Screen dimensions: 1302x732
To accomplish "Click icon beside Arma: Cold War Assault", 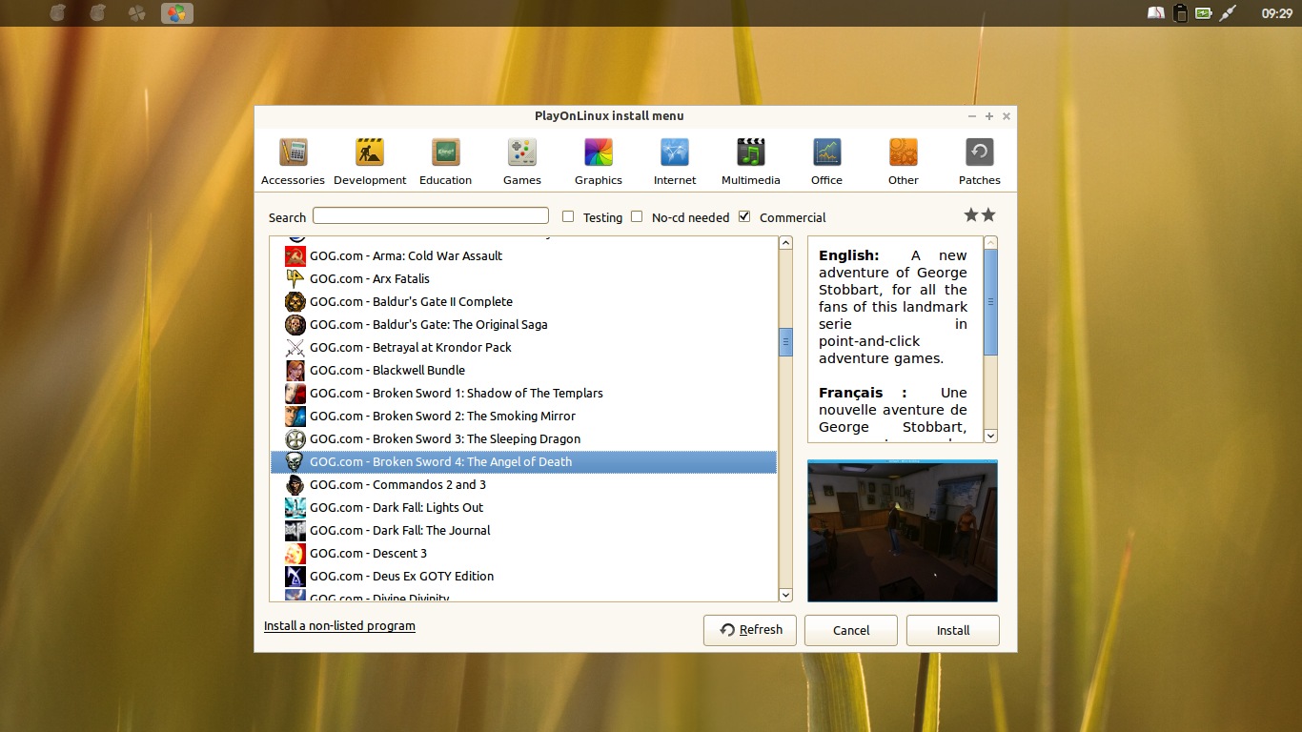I will (295, 255).
